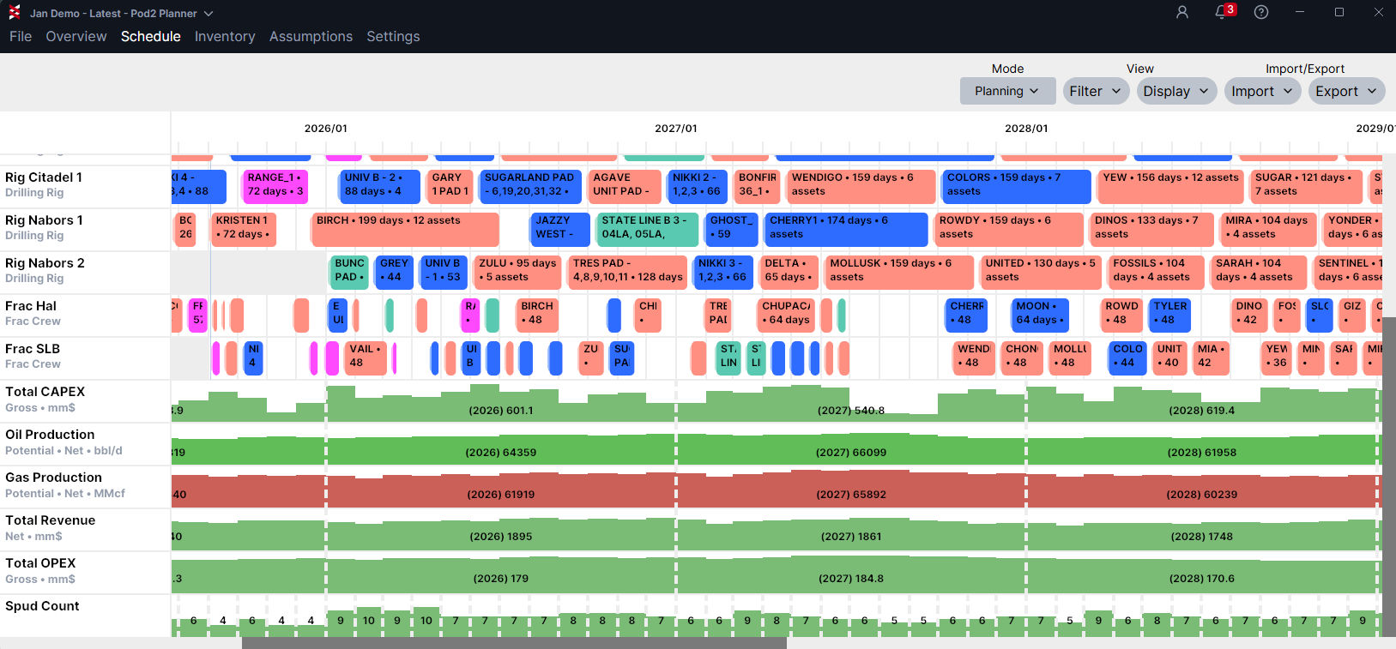Open the Import dropdown
Image resolution: width=1396 pixels, height=649 pixels.
click(1262, 91)
